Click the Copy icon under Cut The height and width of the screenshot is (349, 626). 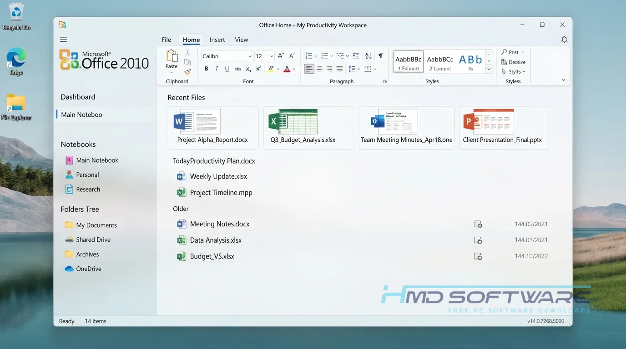187,62
